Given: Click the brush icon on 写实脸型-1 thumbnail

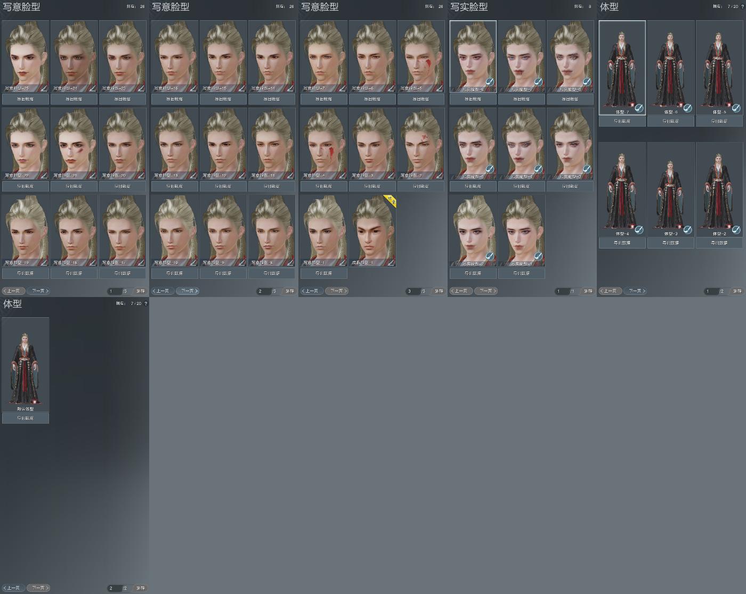Looking at the screenshot, I should click(538, 257).
